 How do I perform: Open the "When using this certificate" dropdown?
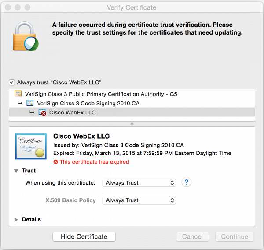point(139,183)
